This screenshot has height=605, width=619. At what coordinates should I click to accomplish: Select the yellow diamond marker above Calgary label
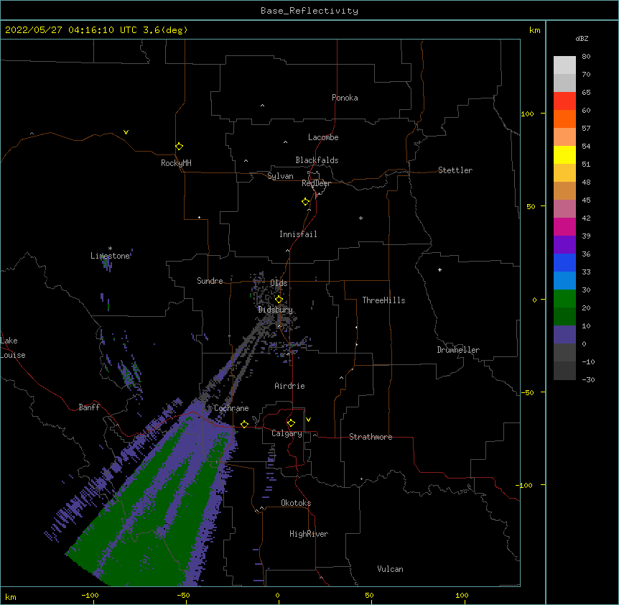pos(291,422)
